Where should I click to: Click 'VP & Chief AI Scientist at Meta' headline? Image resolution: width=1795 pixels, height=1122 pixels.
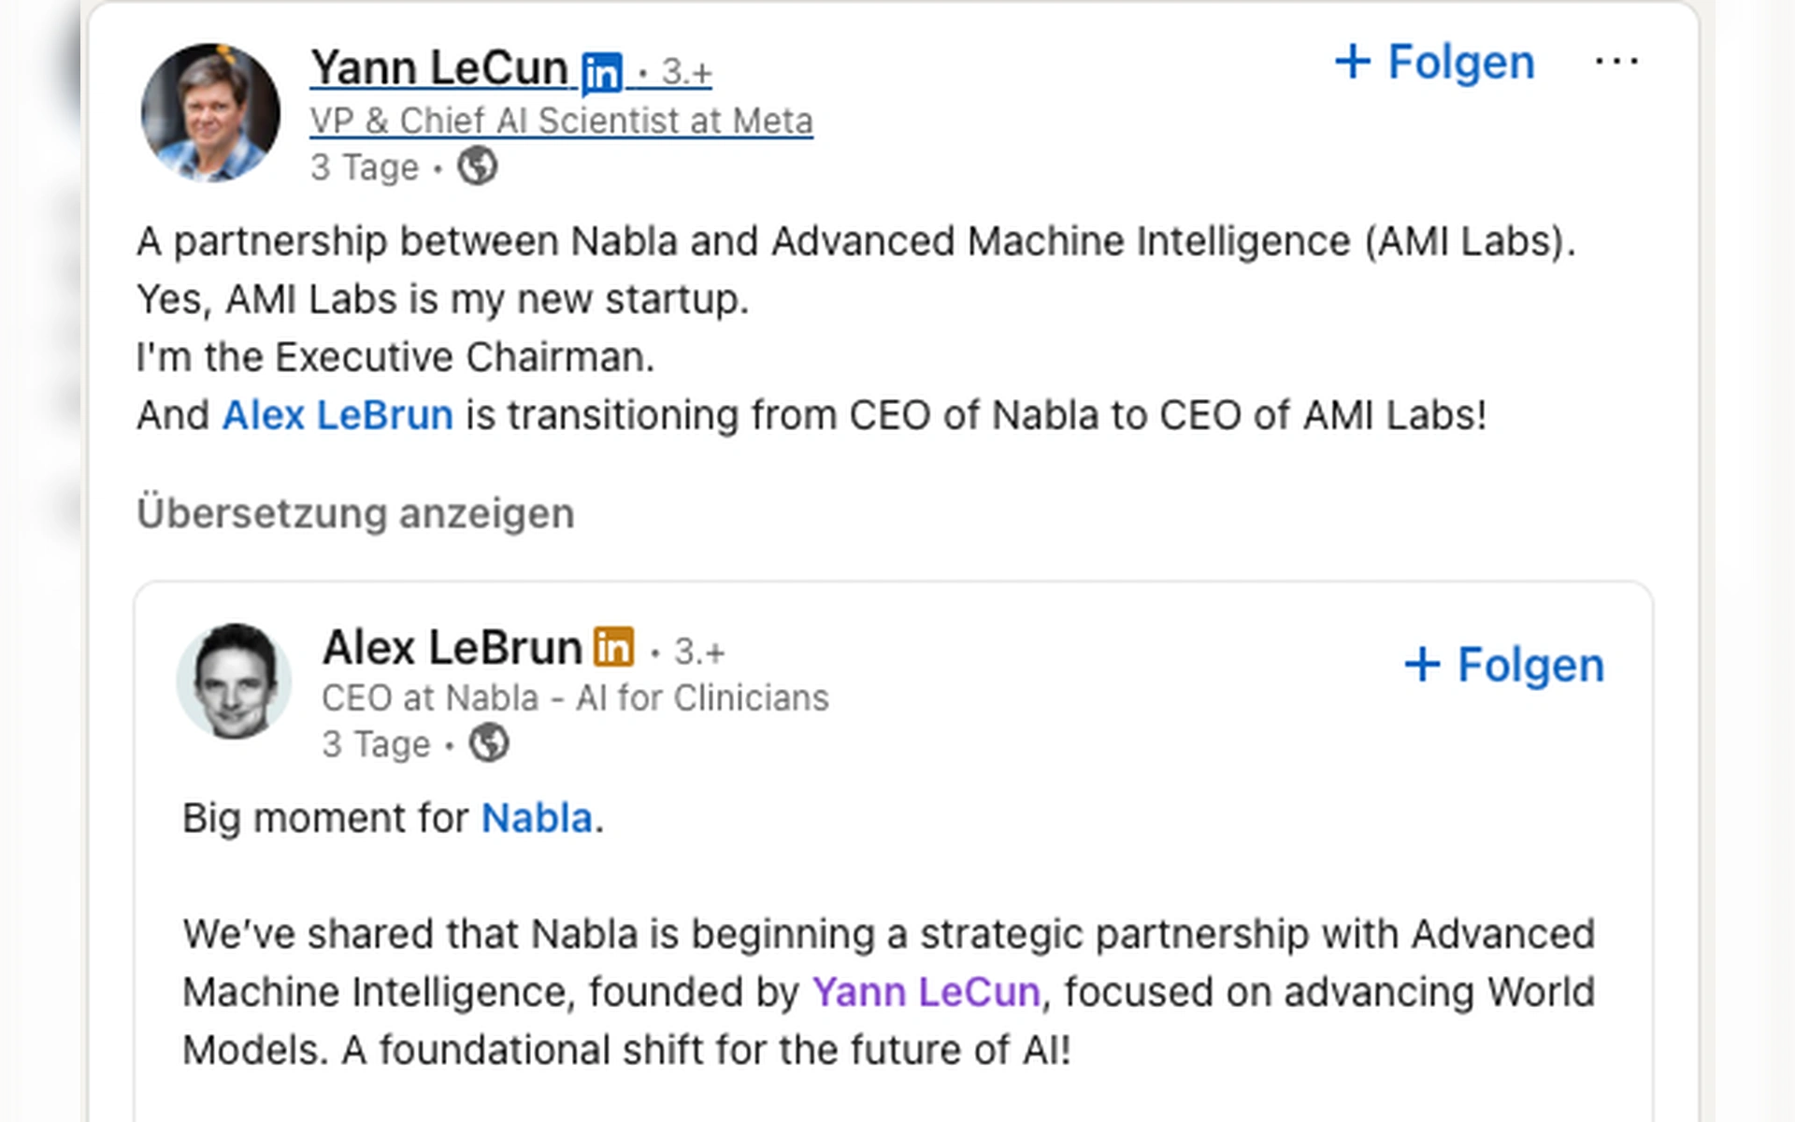561,120
